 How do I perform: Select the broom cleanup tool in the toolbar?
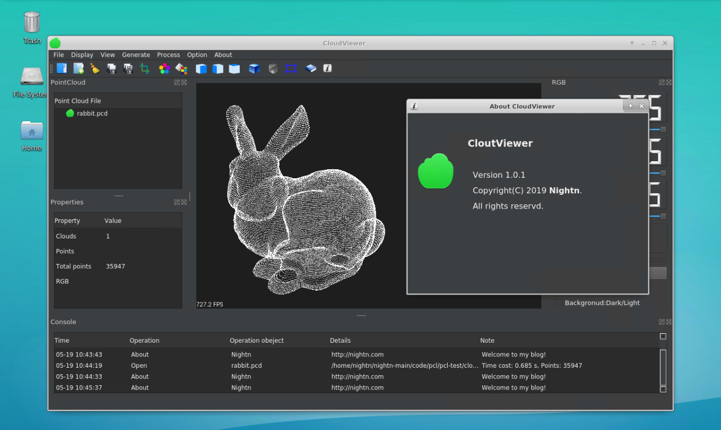point(95,68)
